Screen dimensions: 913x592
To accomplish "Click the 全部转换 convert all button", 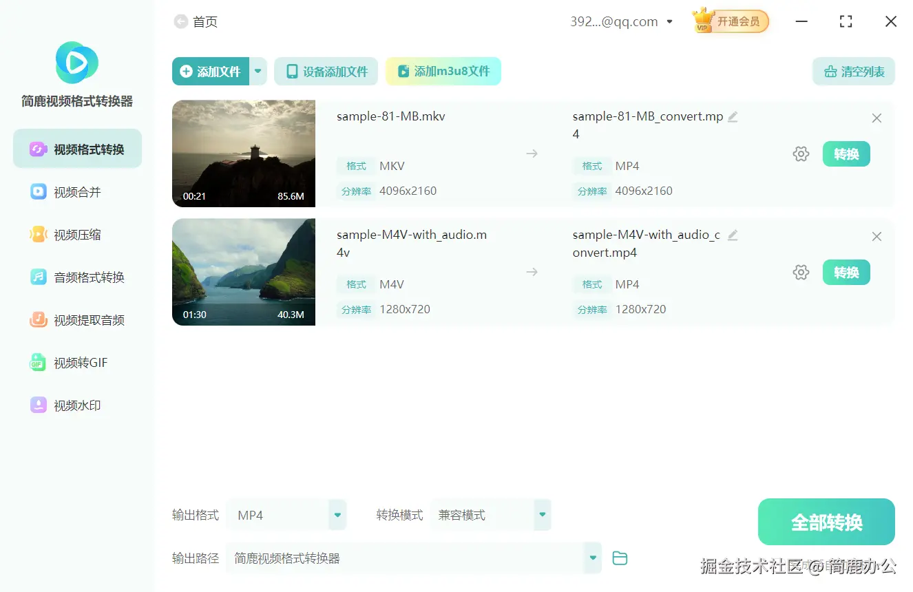I will click(826, 522).
